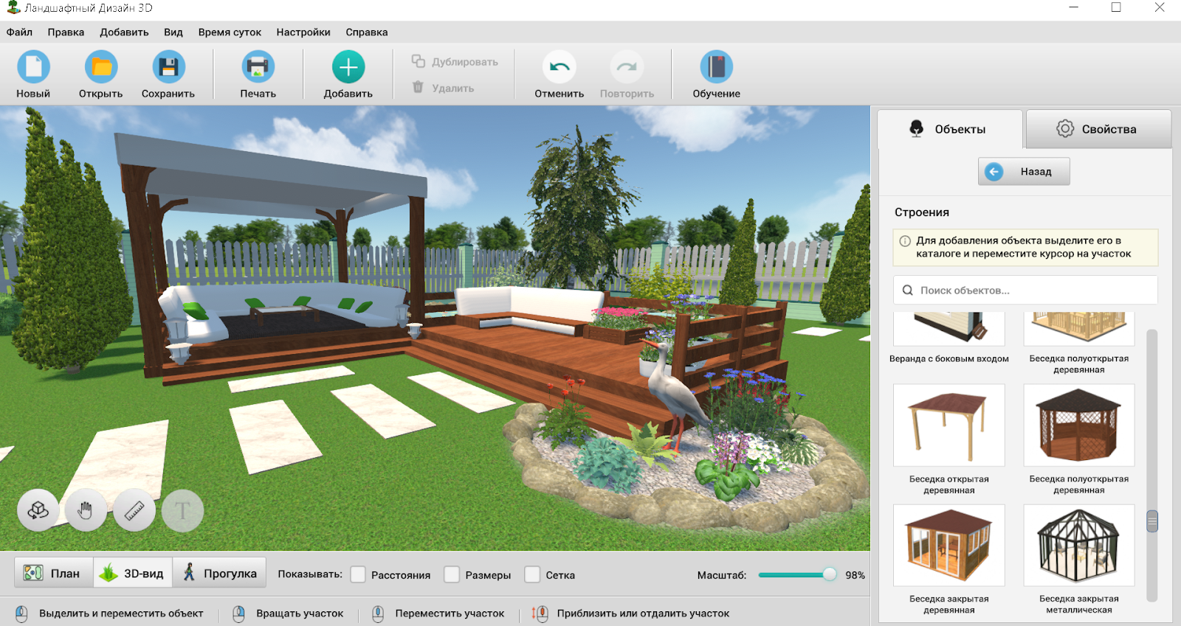Open the Вид menu
The height and width of the screenshot is (626, 1181).
tap(173, 32)
